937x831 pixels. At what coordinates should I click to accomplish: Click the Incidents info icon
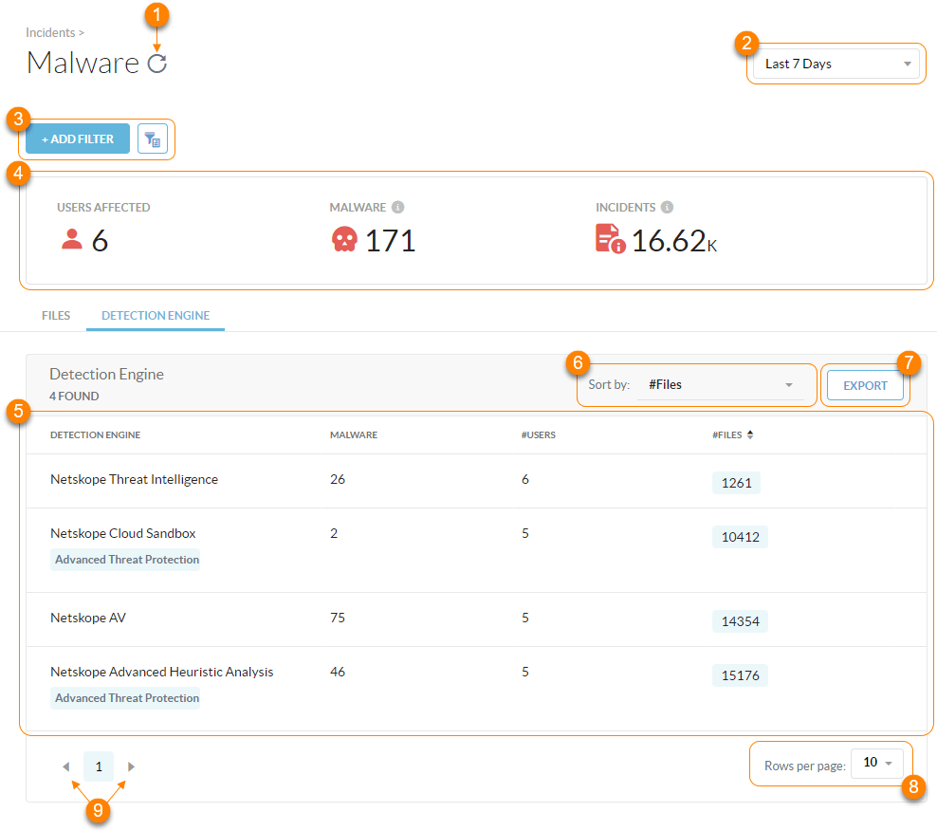(x=667, y=207)
